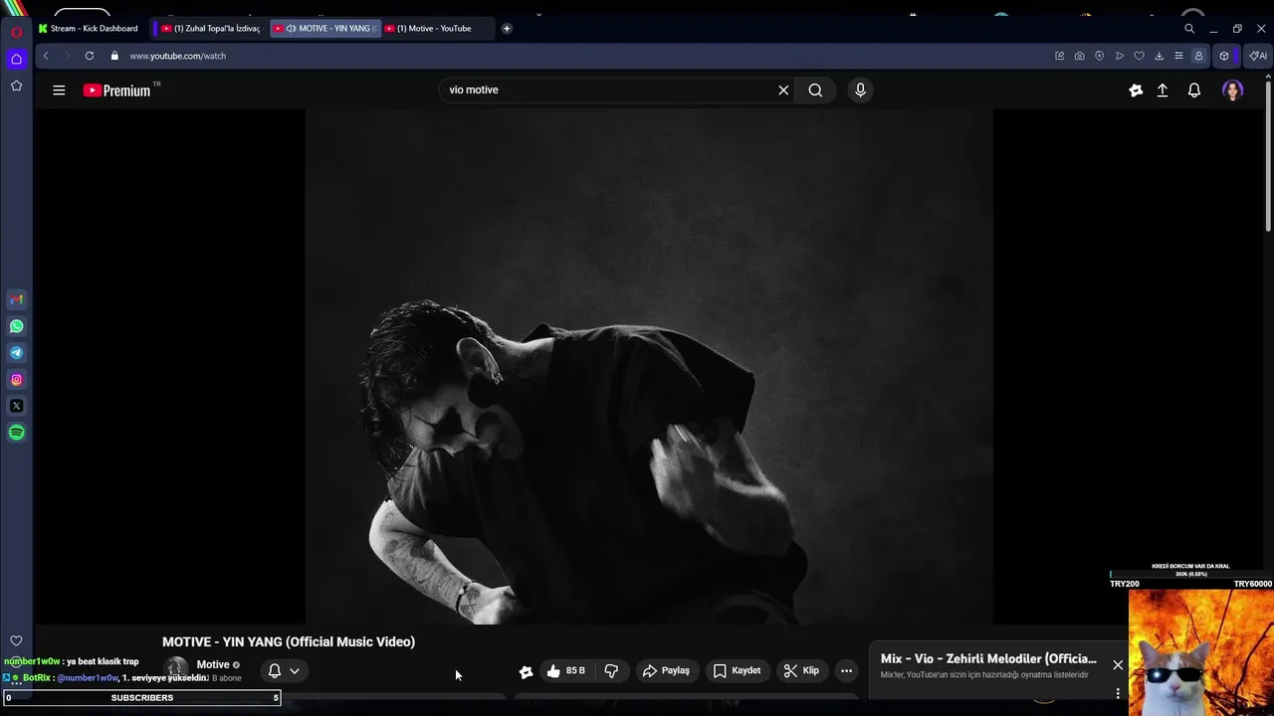The width and height of the screenshot is (1274, 716).
Task: Click the YouTube search field
Action: pos(607,89)
